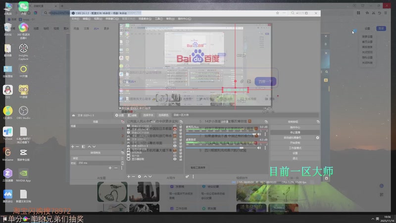Open OBS 视图 menu
396x223 pixels.
(x=98, y=19)
